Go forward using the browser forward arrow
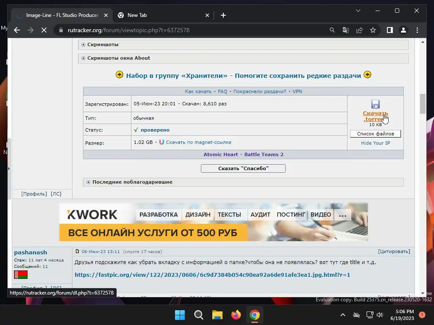Viewport: 434px width, 325px height. 31,30
